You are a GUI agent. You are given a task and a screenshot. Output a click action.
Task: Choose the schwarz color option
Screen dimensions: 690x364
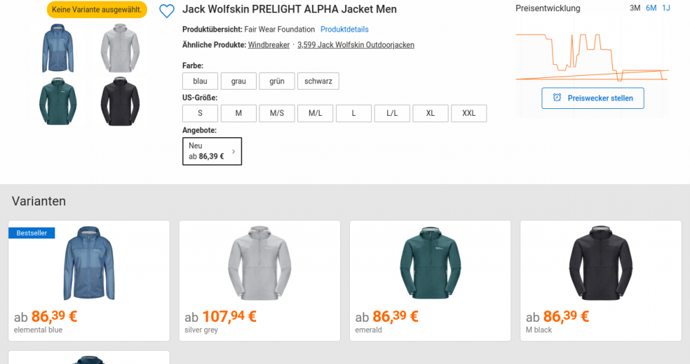(x=318, y=81)
